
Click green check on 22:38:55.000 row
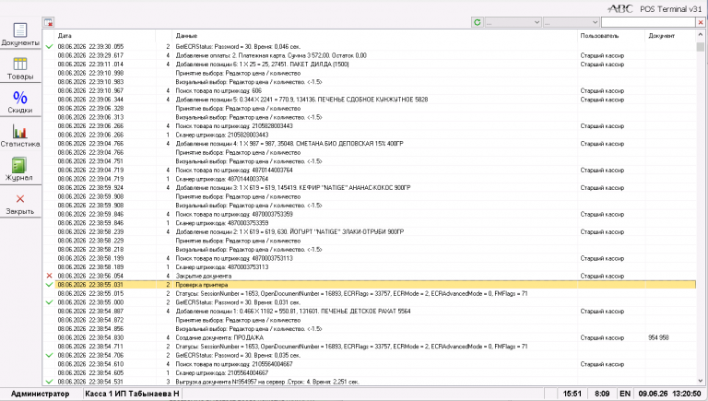point(49,302)
